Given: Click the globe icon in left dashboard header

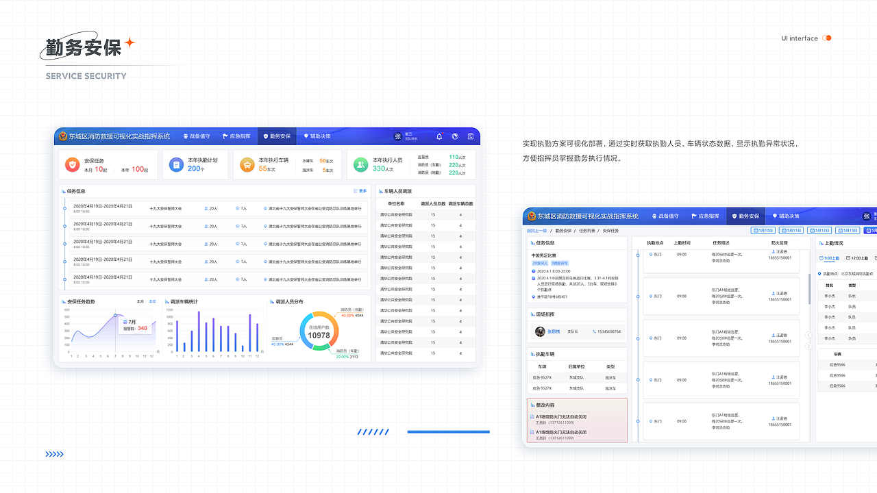Looking at the screenshot, I should (455, 136).
